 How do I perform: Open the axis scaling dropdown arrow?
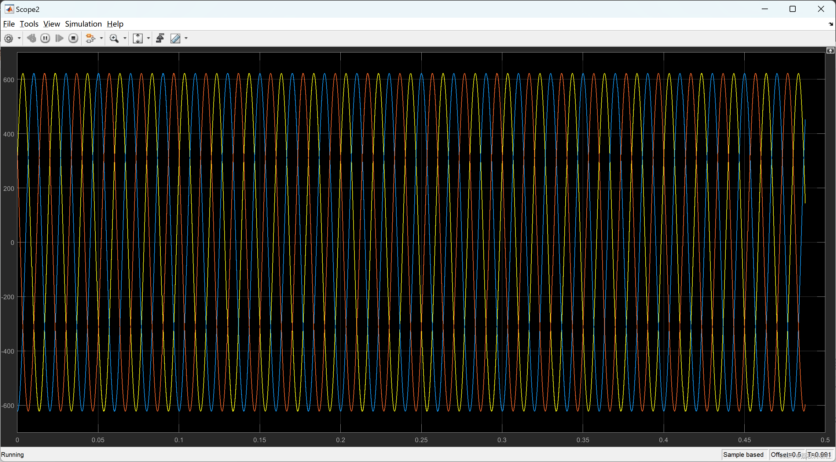point(148,38)
